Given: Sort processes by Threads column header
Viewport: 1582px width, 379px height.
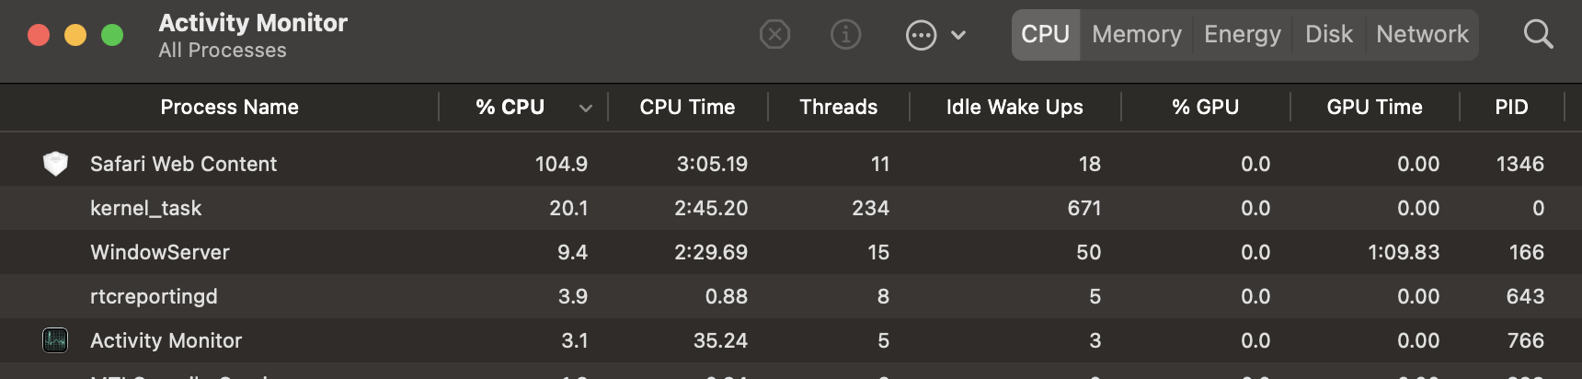Looking at the screenshot, I should 838,108.
